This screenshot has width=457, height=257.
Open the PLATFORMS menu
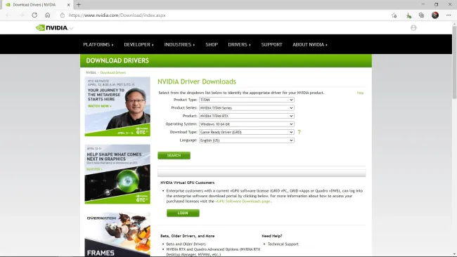tap(98, 44)
